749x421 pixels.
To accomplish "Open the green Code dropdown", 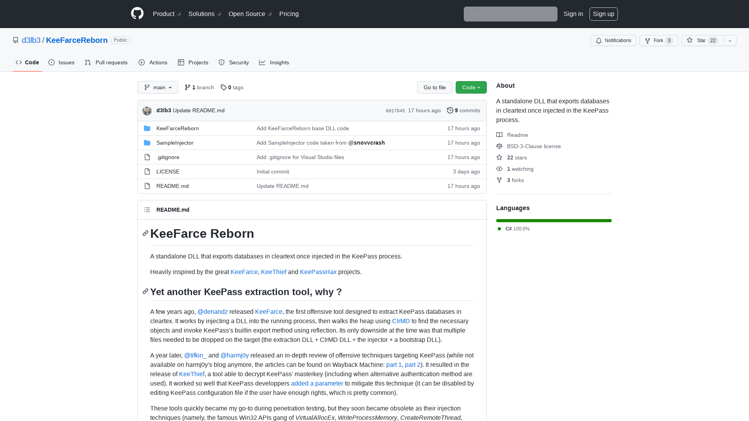I will (471, 87).
